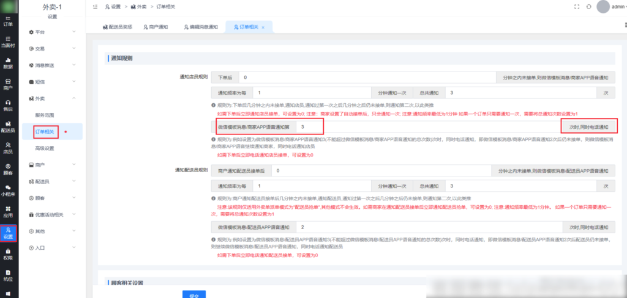Viewport: 627px width, 298px height.
Task: Switch to the 商户通知 tab
Action: (156, 27)
